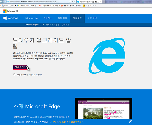
Task: Click the Microsoft logo
Action: 11,11
